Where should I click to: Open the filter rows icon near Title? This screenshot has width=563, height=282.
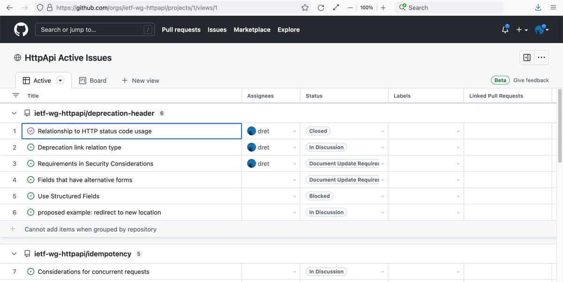click(x=15, y=95)
